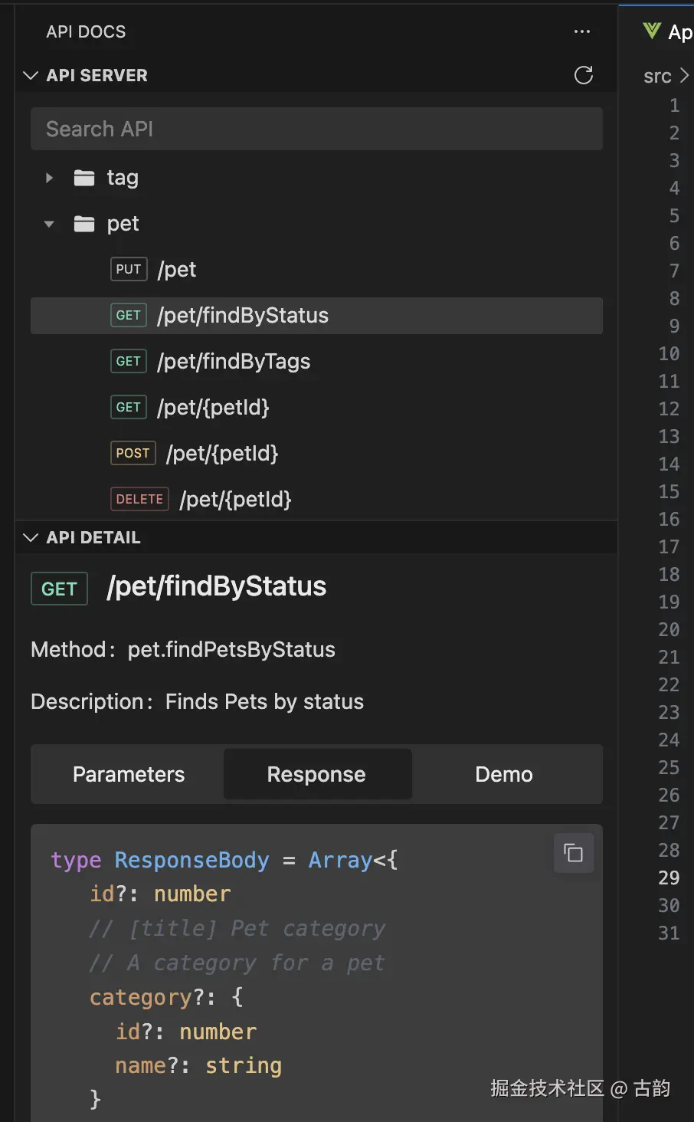Click the refresh API server icon
The height and width of the screenshot is (1122, 694).
[584, 75]
